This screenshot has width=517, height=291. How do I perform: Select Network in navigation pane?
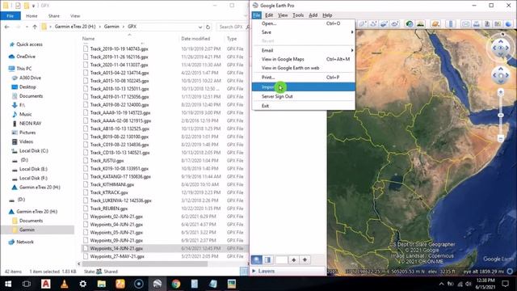[25, 242]
